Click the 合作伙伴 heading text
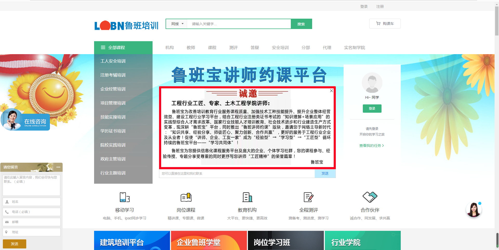Image resolution: width=499 pixels, height=250 pixels. pyautogui.click(x=370, y=210)
